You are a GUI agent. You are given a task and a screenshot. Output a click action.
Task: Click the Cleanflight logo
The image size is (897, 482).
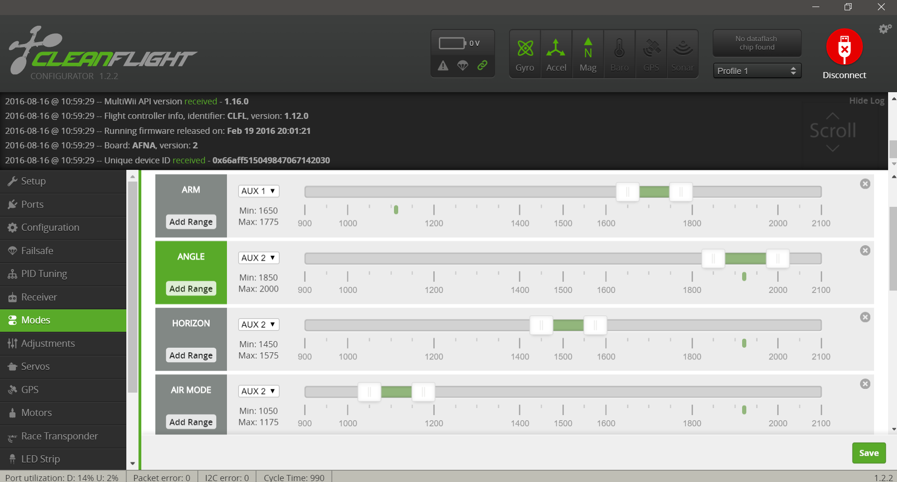[x=102, y=51]
